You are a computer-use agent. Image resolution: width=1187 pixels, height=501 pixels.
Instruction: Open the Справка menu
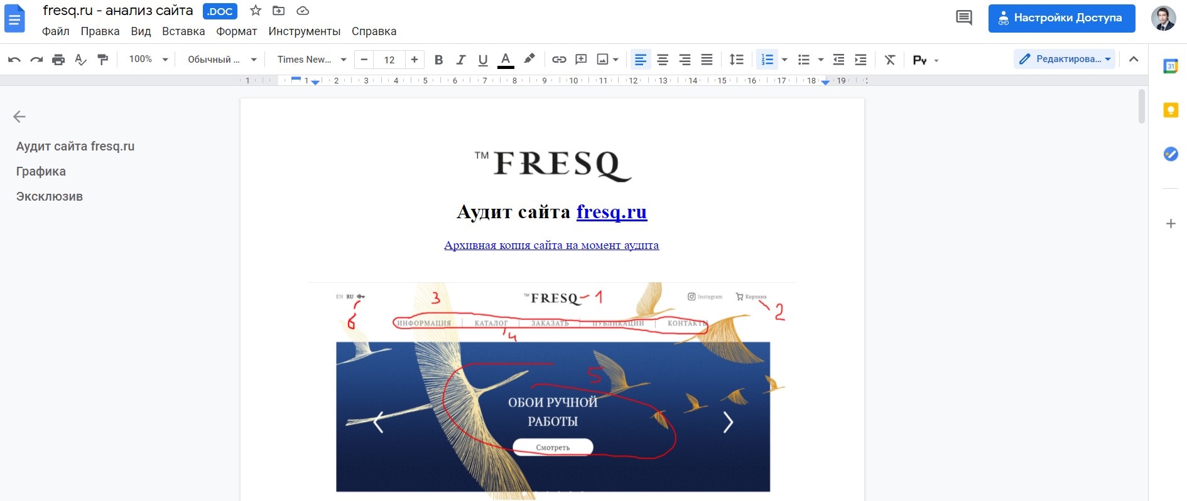374,31
